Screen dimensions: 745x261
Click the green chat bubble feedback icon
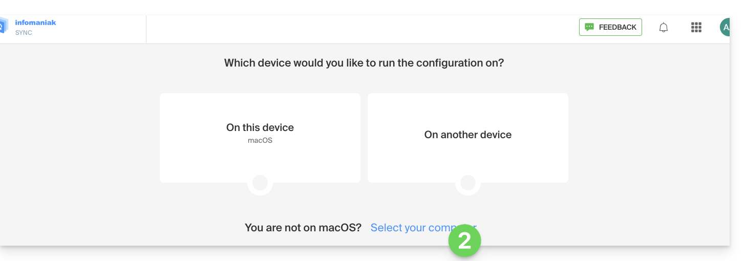coord(589,27)
